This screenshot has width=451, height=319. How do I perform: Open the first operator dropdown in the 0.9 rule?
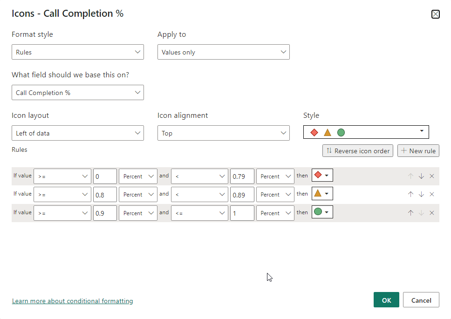(62, 213)
